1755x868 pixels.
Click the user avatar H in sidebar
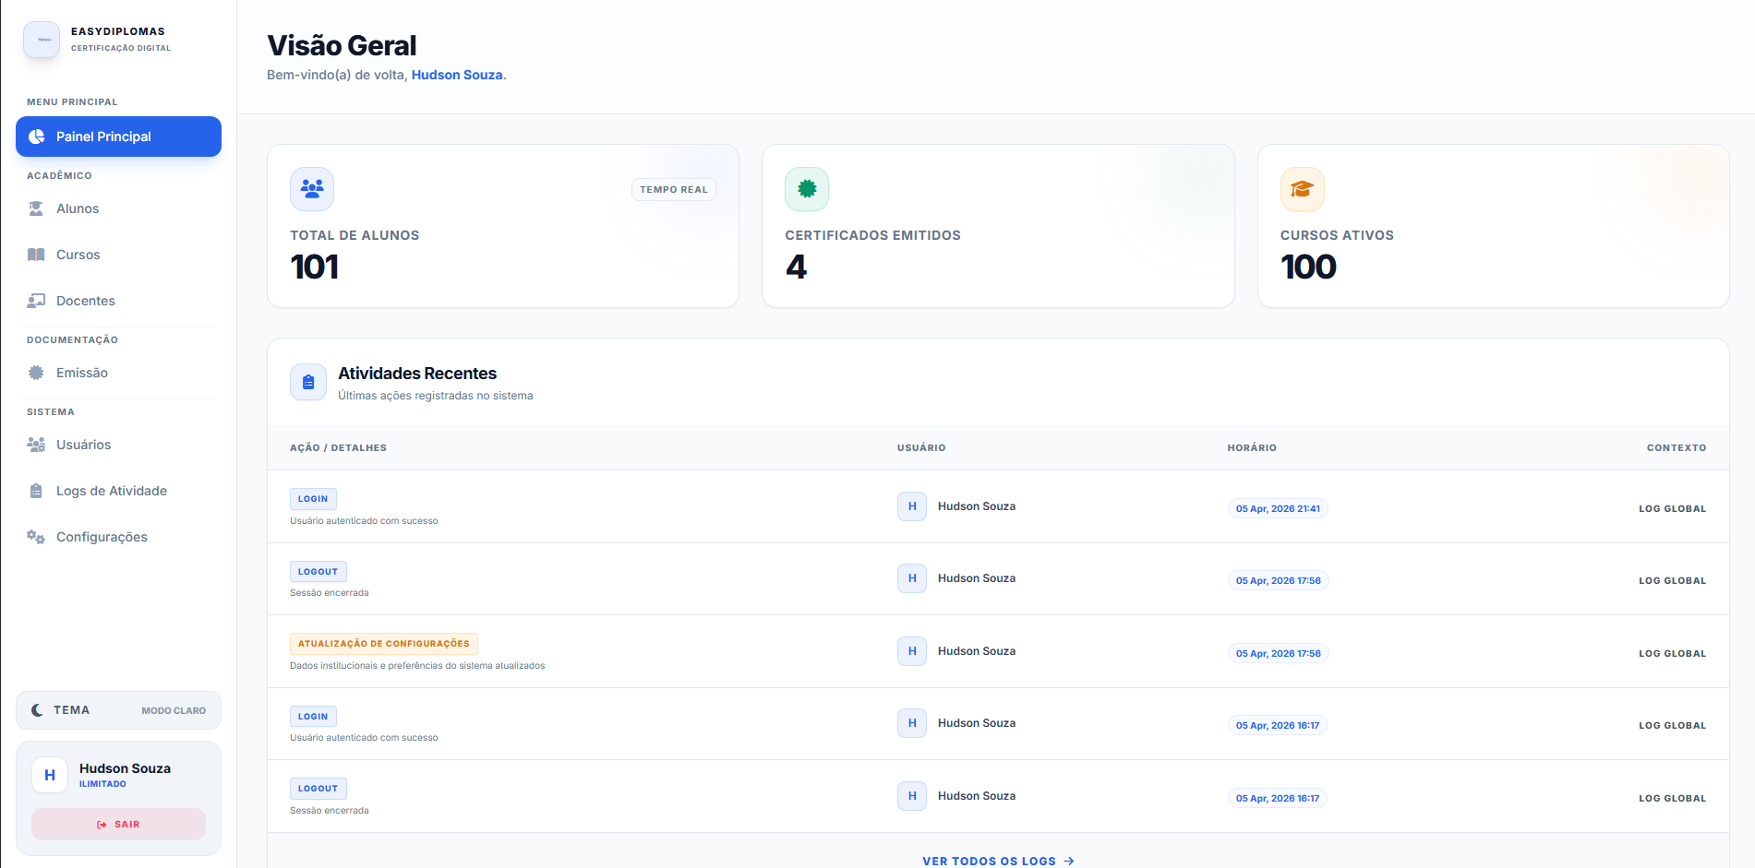50,775
